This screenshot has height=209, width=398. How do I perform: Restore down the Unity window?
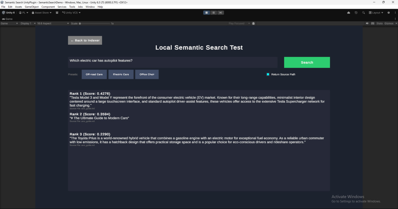[383, 2]
